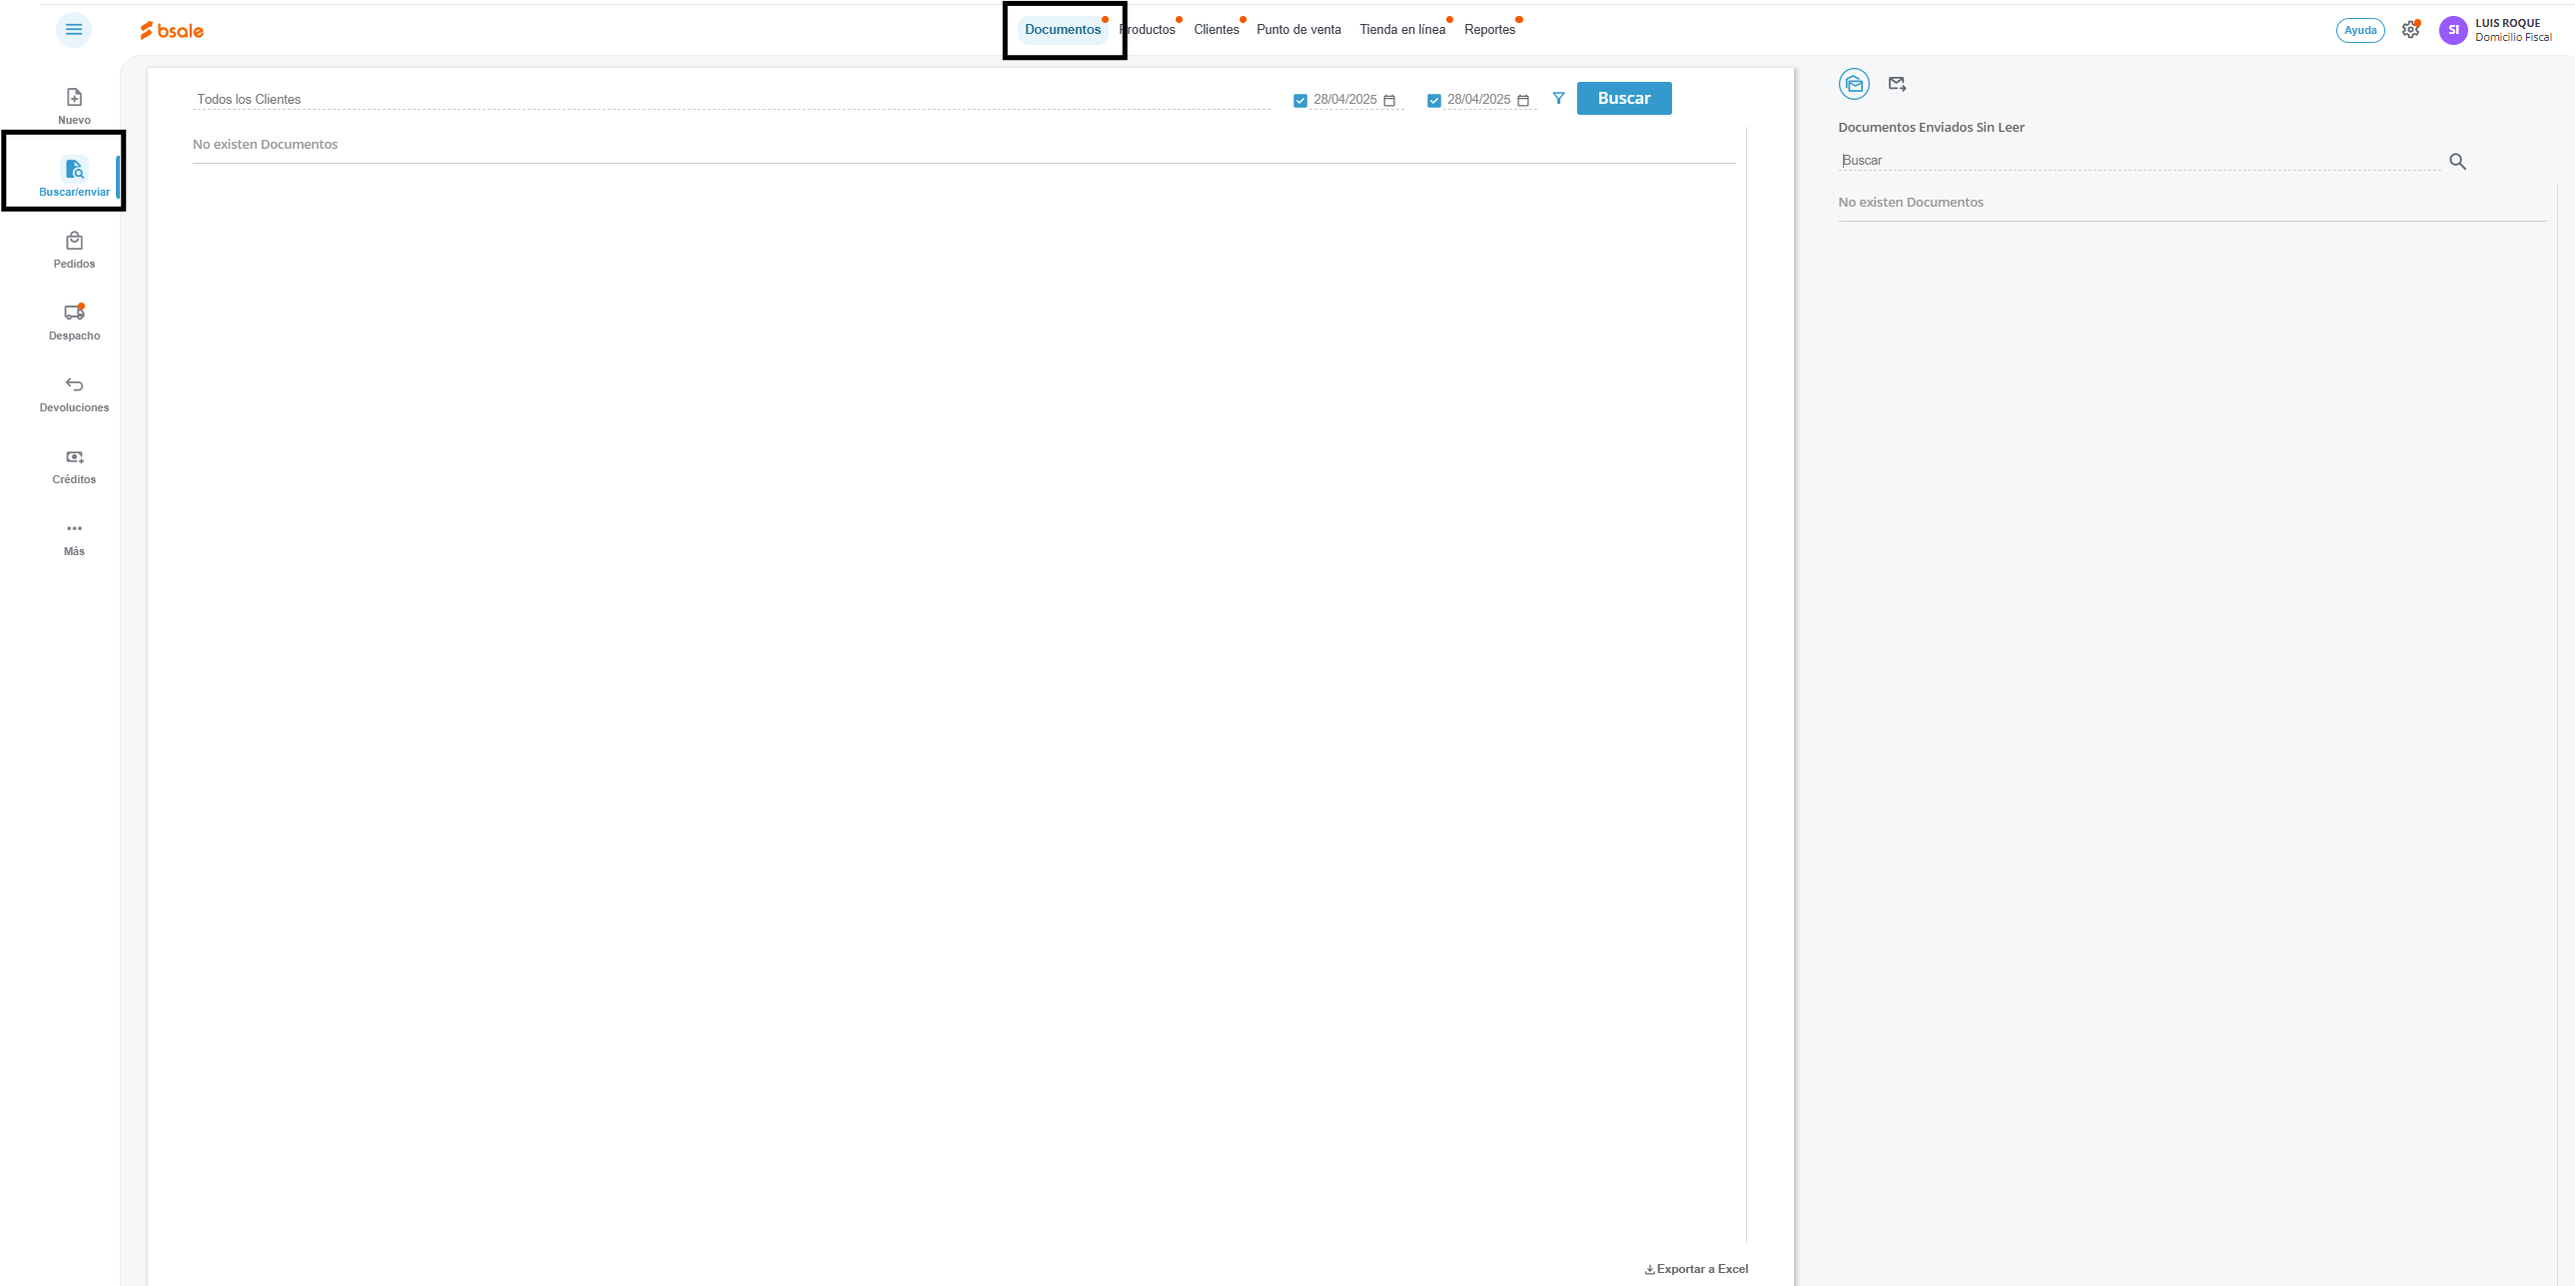Uncheck the end date checkbox
Screen dimensions: 2575x1286
pos(1433,101)
